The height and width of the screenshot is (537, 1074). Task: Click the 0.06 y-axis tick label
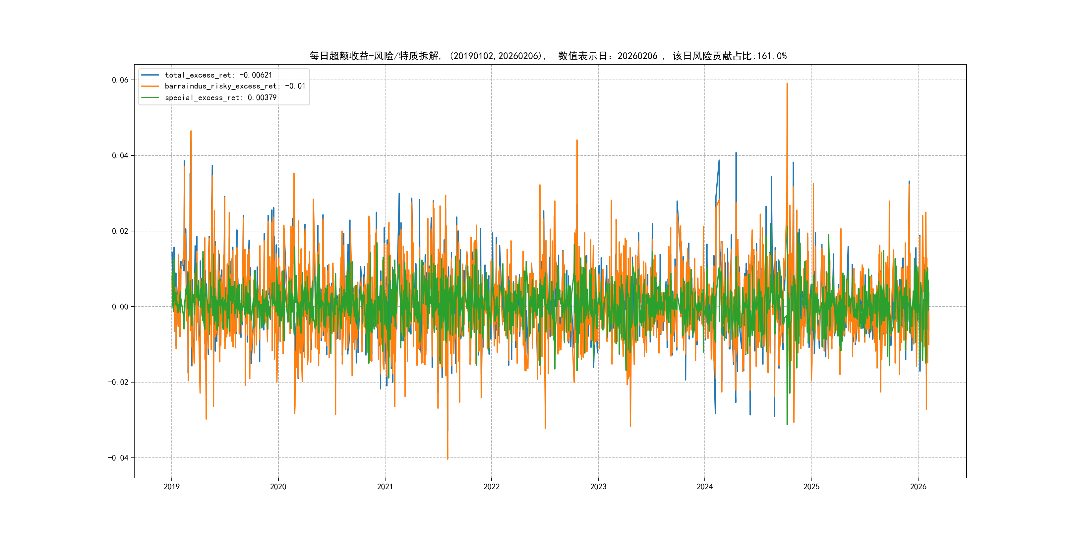coord(120,80)
